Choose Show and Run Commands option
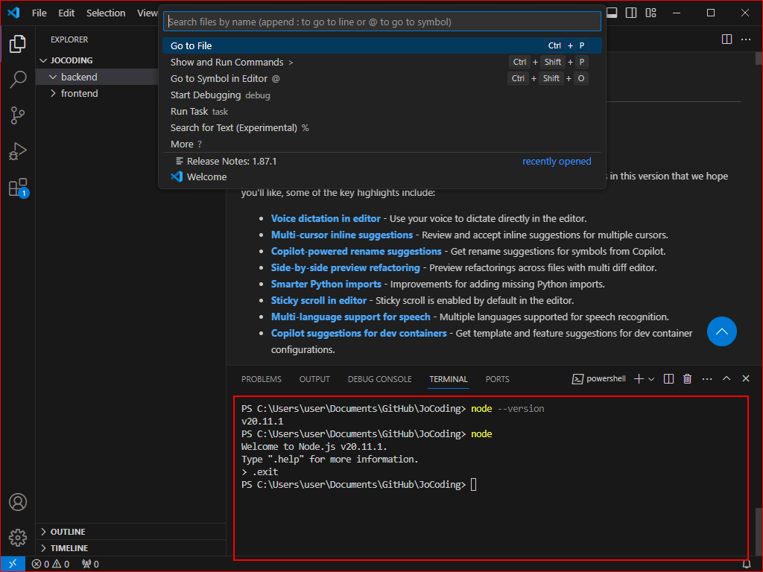This screenshot has height=572, width=763. [x=382, y=63]
